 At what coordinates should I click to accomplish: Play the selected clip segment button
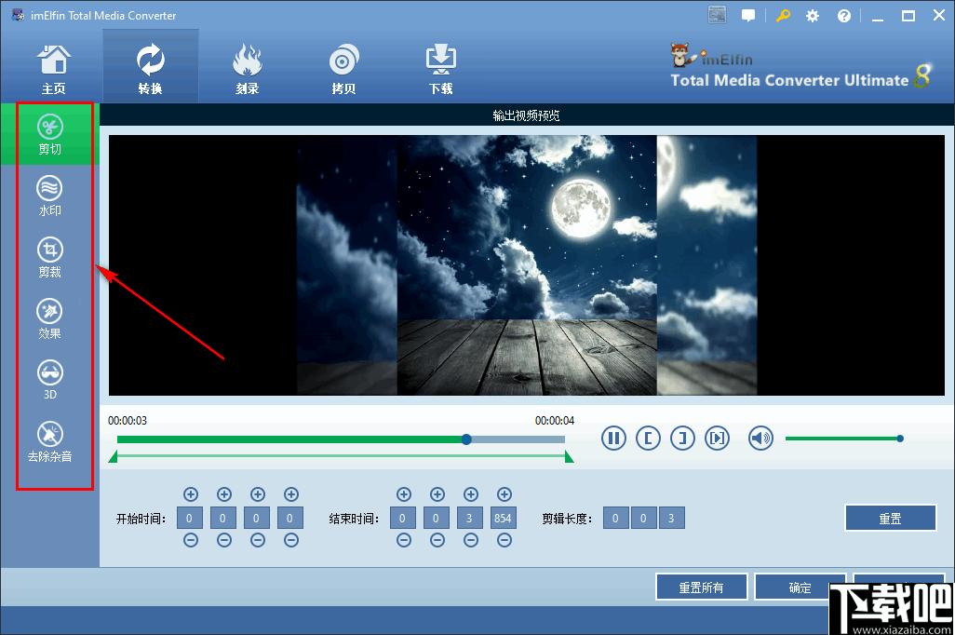718,439
